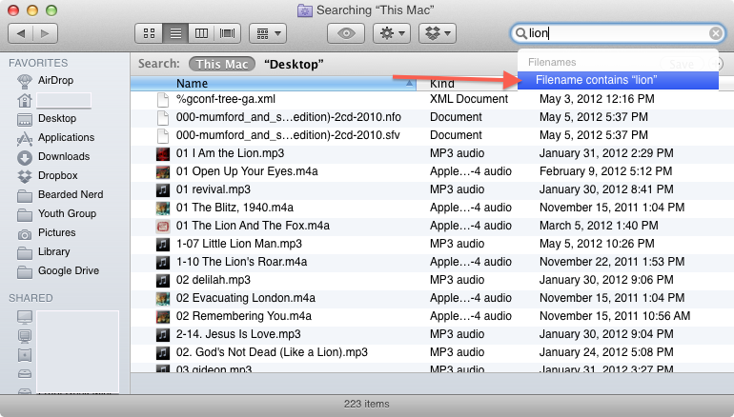This screenshot has height=417, width=734.
Task: Click inside the search field containing lion
Action: pyautogui.click(x=617, y=33)
